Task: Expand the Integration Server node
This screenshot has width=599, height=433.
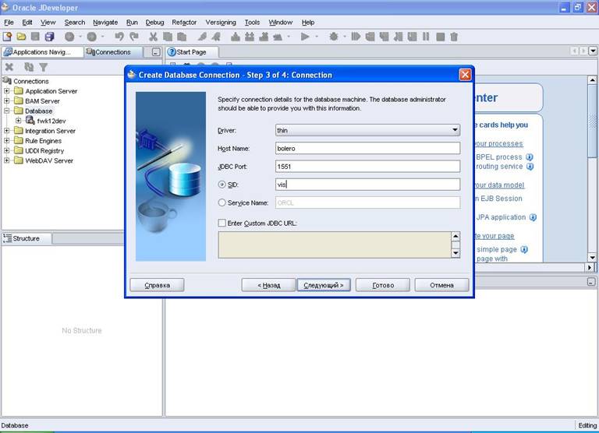Action: pos(6,131)
